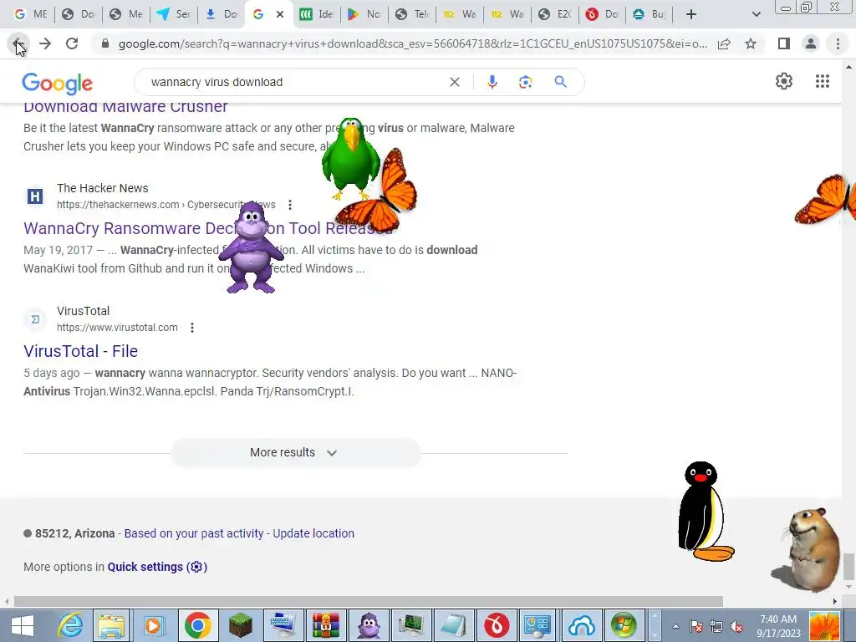
Task: Open WinRAR from the taskbar
Action: [x=325, y=625]
